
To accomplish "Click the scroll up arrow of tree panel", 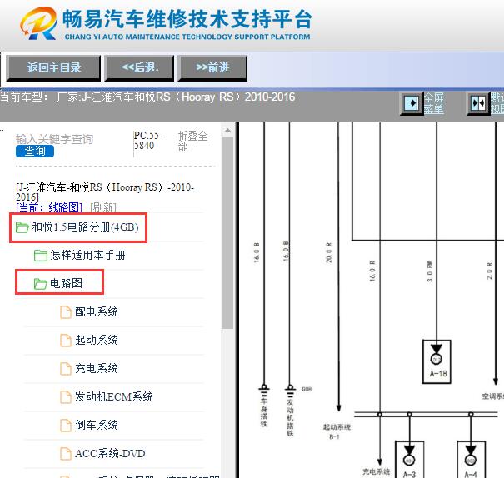I will click(x=227, y=130).
